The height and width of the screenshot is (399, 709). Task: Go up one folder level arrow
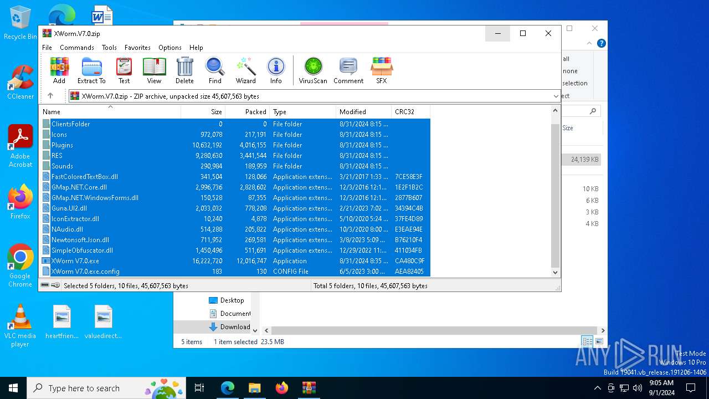coord(50,96)
